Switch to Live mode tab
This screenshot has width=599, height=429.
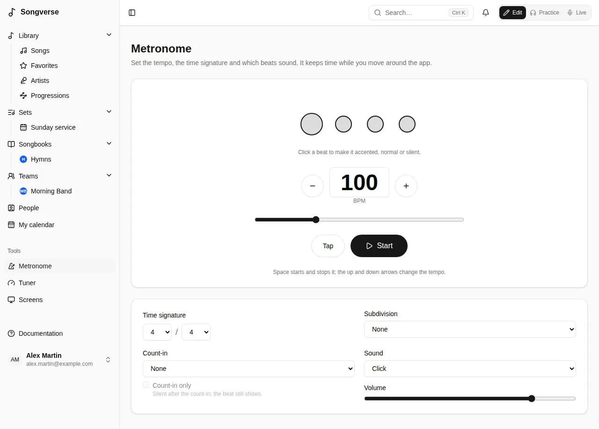click(x=577, y=13)
